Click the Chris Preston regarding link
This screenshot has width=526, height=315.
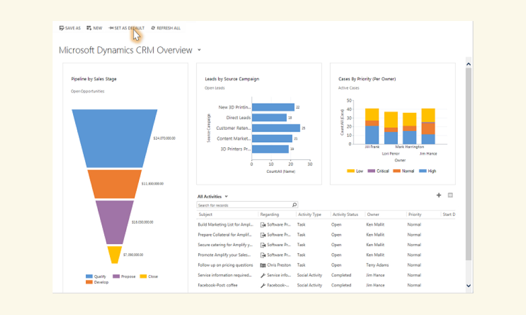[279, 265]
